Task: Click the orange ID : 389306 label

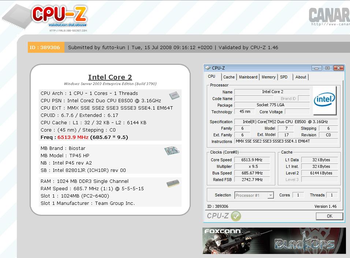Action: click(x=46, y=47)
